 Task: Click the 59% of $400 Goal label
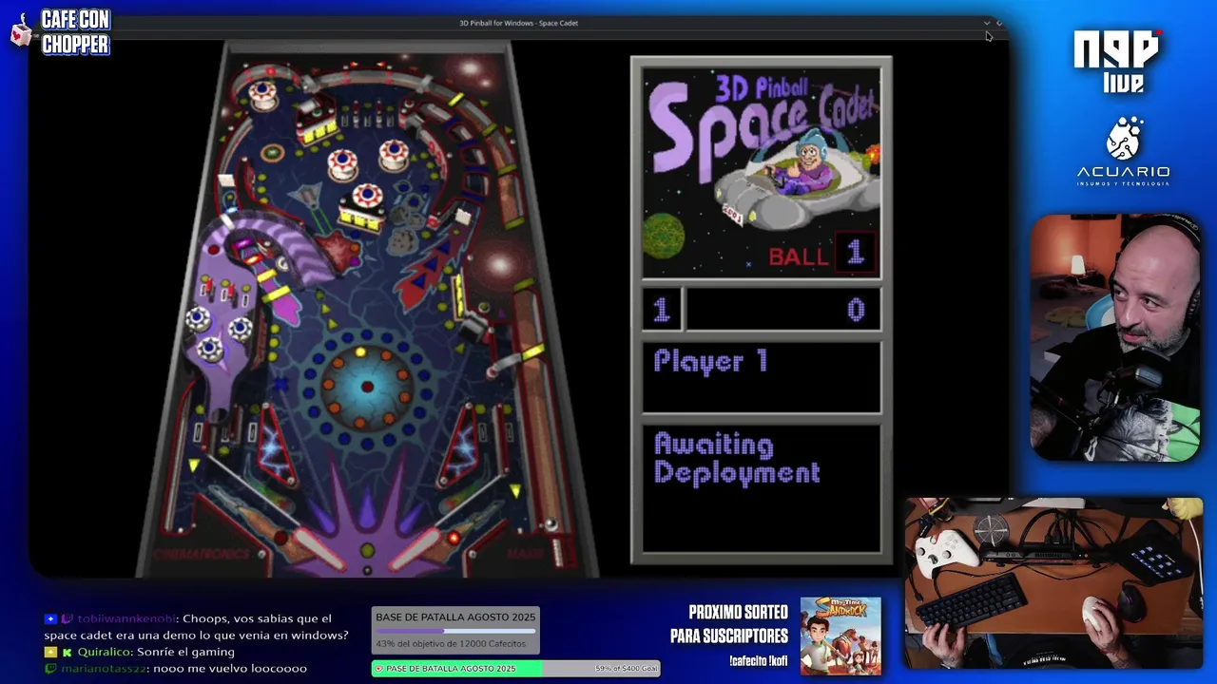[626, 669]
